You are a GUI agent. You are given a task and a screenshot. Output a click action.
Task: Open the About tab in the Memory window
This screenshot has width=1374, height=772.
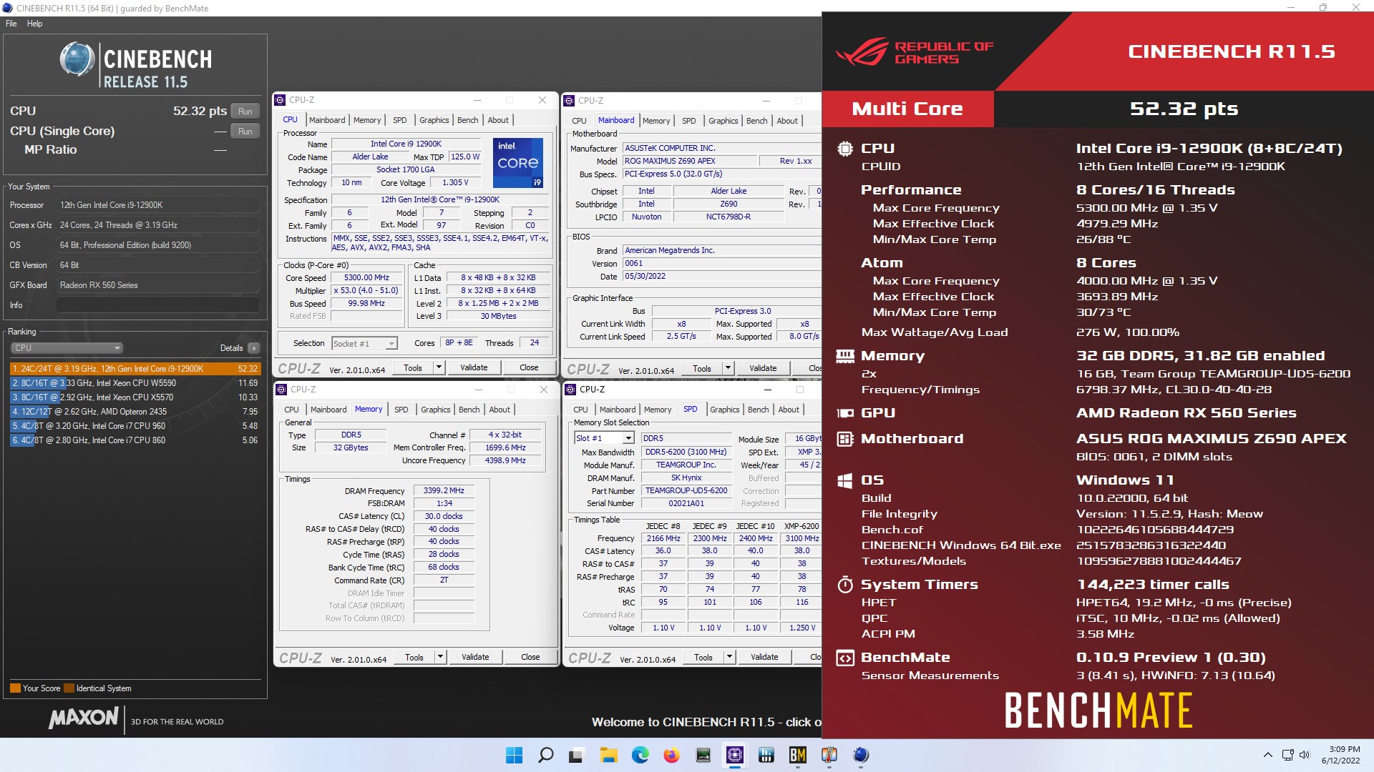click(x=500, y=410)
